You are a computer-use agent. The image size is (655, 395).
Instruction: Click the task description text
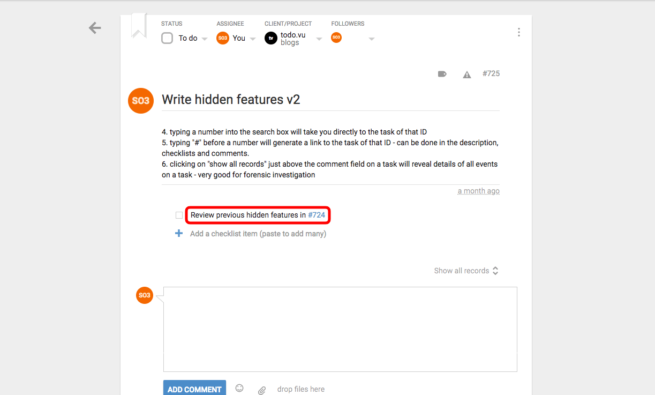[x=330, y=153]
